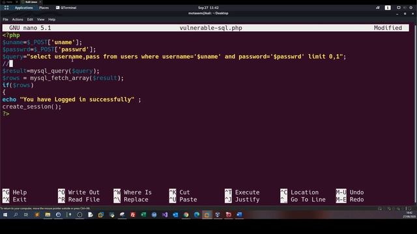Click the nano Write Out shortcut

(x=79, y=192)
